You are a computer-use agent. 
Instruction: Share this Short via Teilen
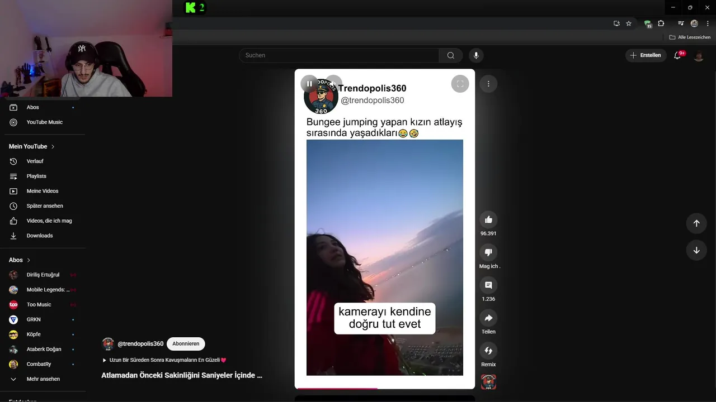pos(488,318)
